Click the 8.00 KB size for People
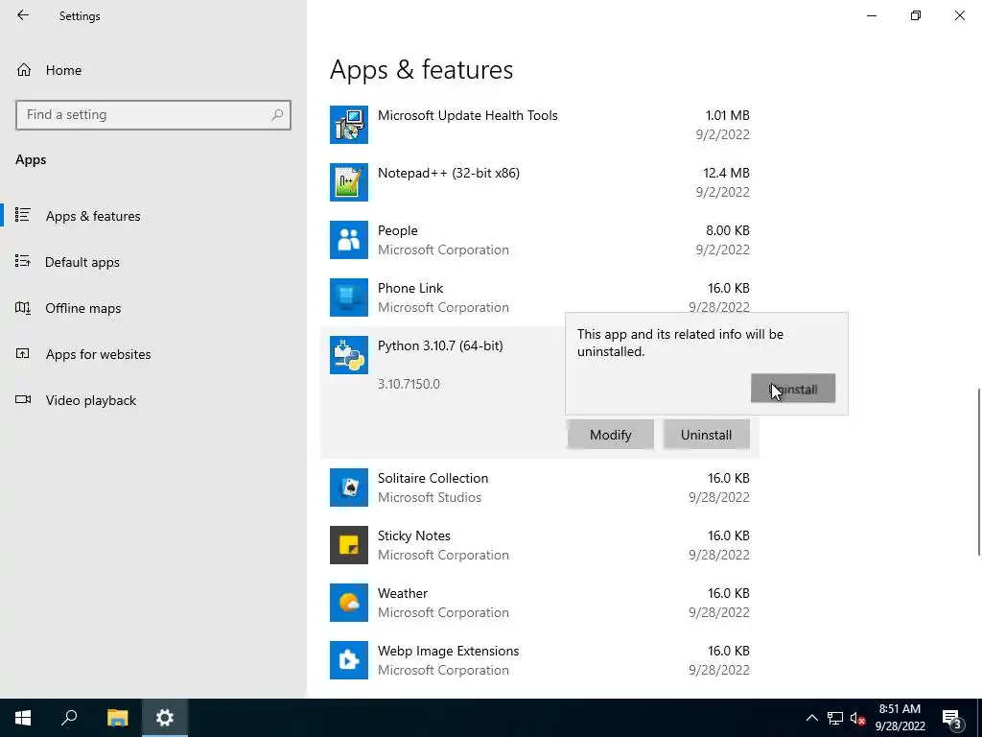982x737 pixels. coord(728,230)
